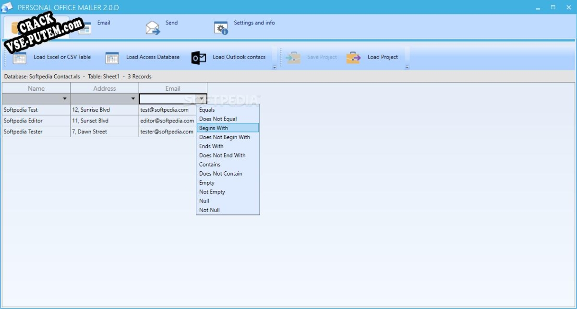This screenshot has height=309, width=577.
Task: Open the Address column filter dropdown
Action: (x=133, y=99)
